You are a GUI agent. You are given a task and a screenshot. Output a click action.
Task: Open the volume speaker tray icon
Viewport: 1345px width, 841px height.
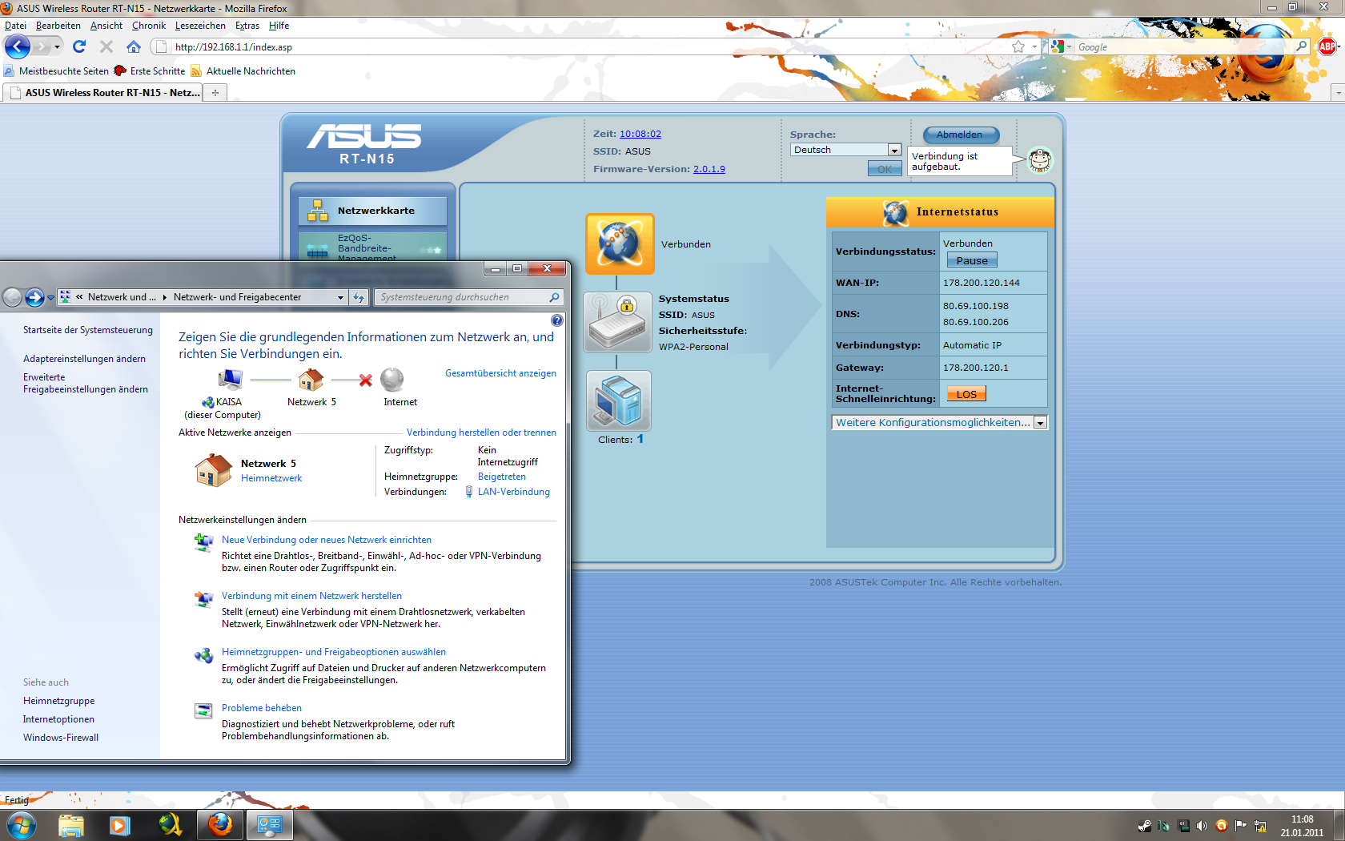(1202, 826)
